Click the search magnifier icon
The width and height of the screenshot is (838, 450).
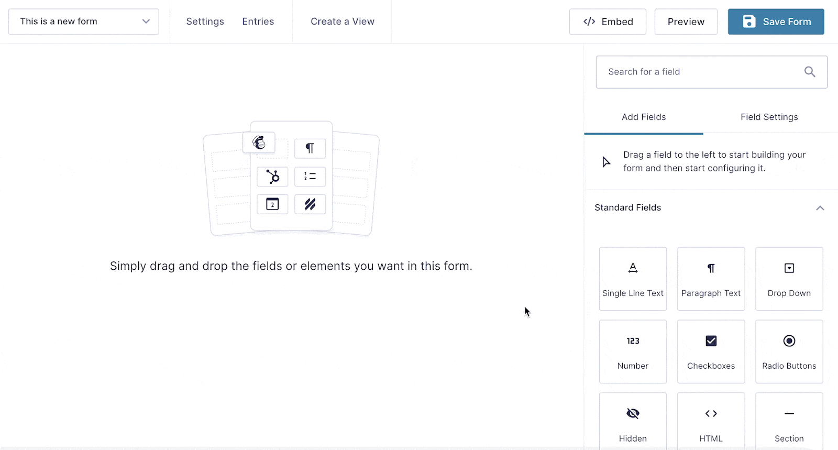click(x=810, y=72)
